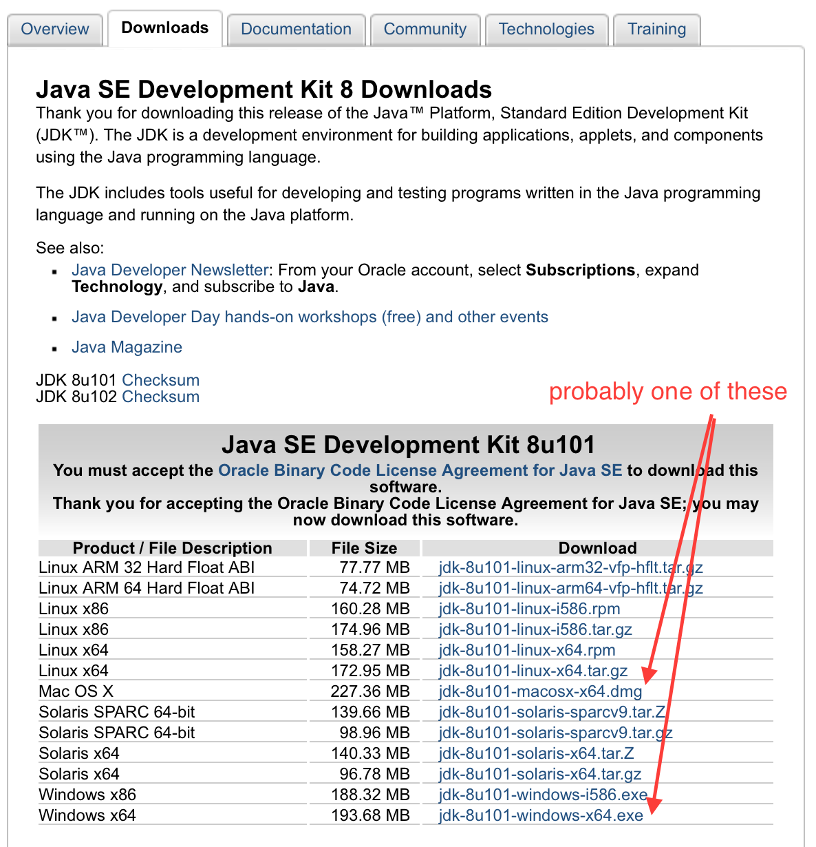Click the 'Product / File Description' column header
816x847 pixels.
[x=172, y=548]
